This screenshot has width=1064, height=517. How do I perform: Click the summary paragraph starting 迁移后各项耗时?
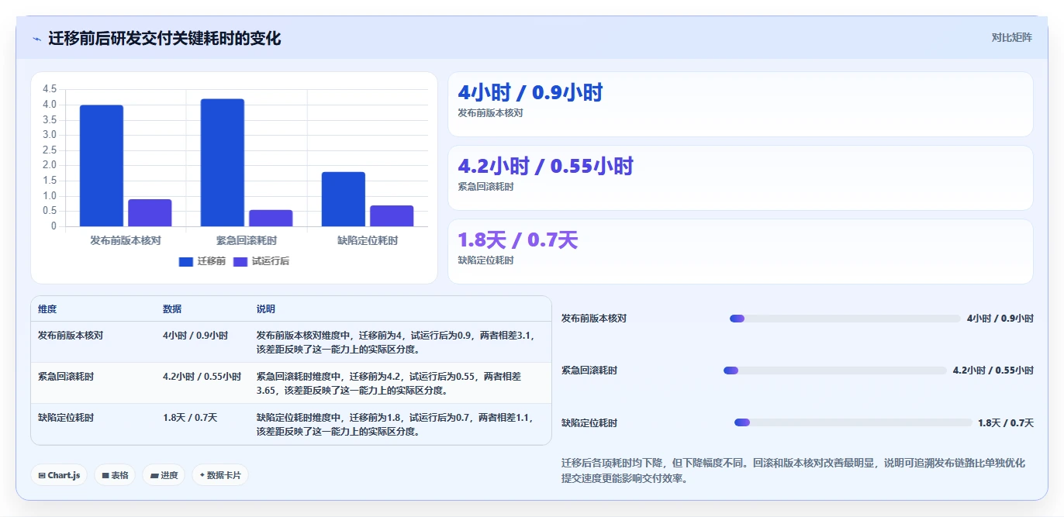click(x=793, y=470)
